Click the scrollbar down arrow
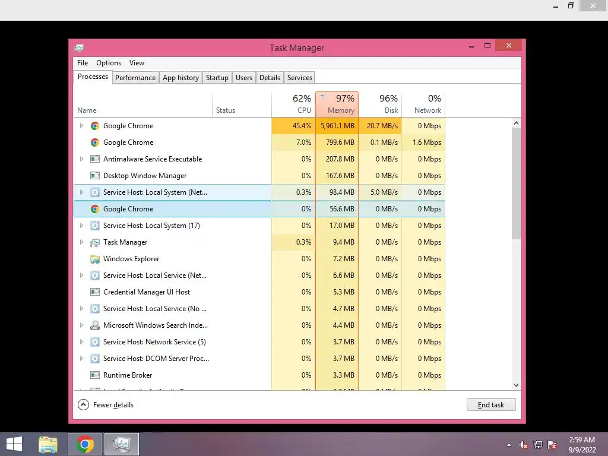This screenshot has width=608, height=456. click(516, 385)
